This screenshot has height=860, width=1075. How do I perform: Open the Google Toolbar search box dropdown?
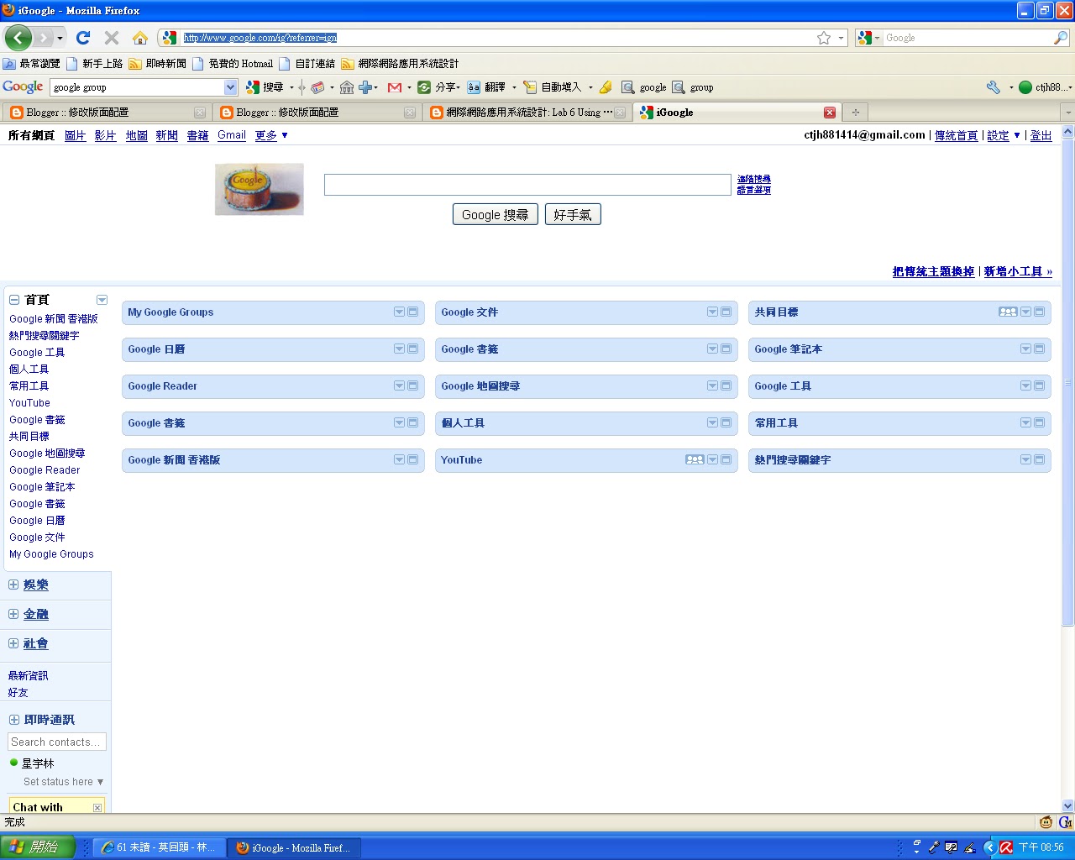(x=231, y=87)
